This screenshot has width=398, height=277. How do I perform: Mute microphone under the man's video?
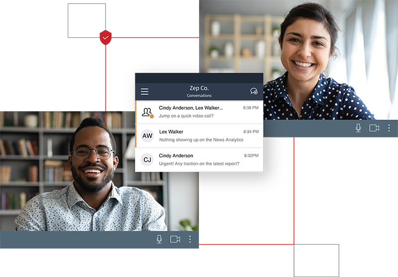coord(159,239)
